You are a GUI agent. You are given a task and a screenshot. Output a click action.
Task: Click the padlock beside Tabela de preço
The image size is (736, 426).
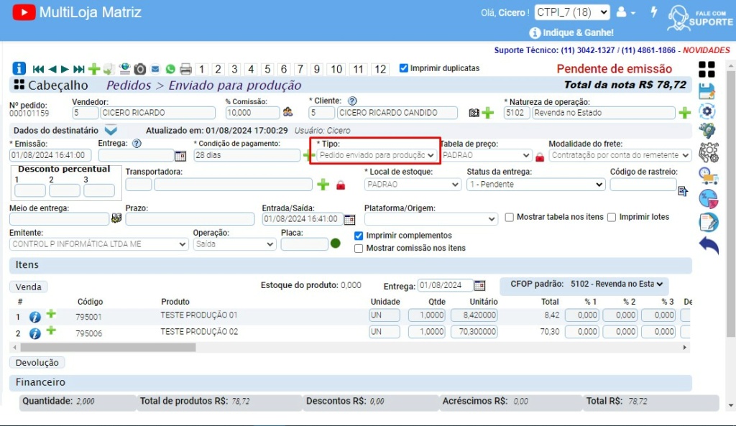pos(540,155)
